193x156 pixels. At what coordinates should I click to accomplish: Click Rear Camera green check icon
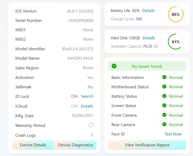click(164, 124)
